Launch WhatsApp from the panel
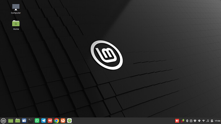 [37, 120]
